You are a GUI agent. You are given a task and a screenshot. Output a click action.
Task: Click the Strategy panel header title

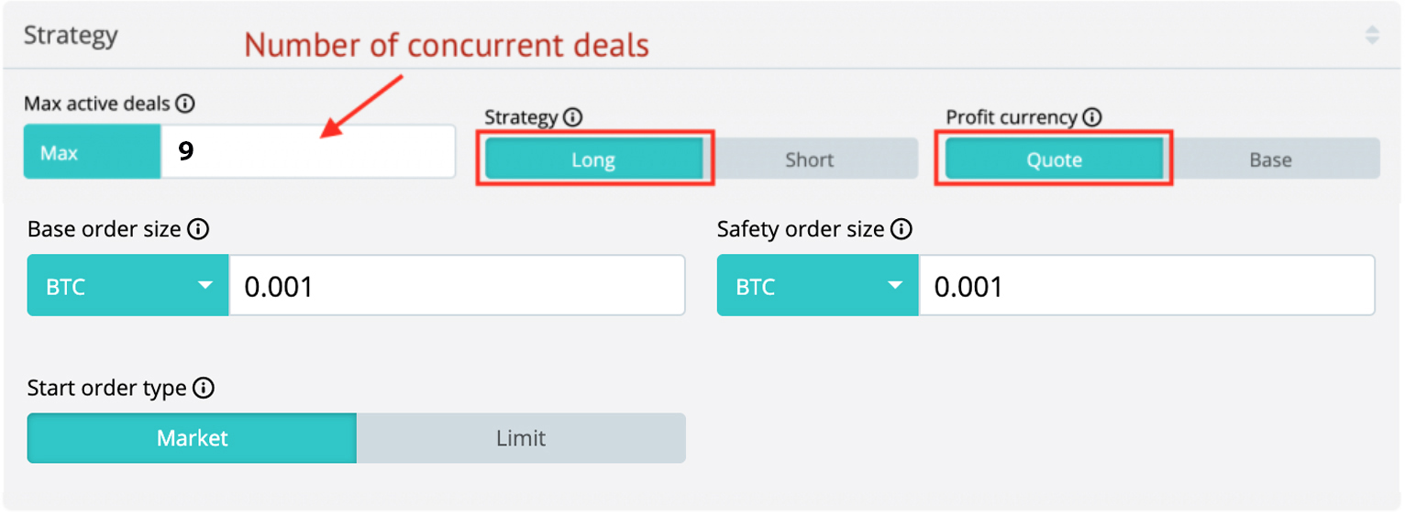[71, 36]
